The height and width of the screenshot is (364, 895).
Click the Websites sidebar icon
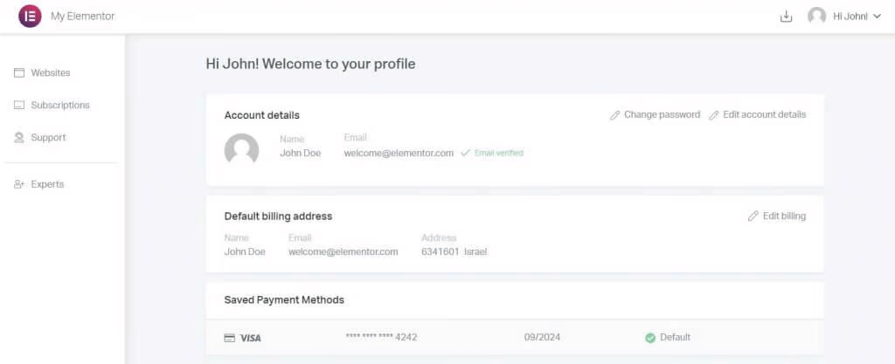[19, 73]
